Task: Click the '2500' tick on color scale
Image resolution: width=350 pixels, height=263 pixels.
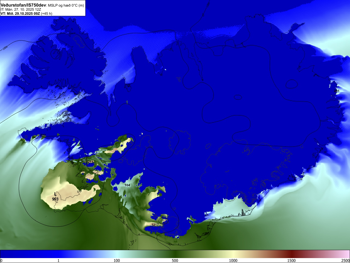Action: (x=346, y=261)
